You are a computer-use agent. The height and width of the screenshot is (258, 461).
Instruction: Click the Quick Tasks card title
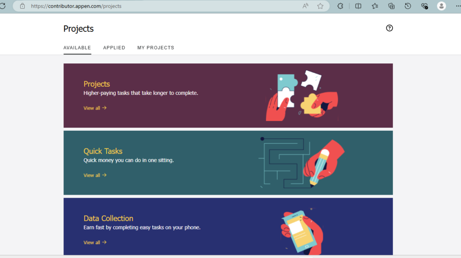(103, 151)
